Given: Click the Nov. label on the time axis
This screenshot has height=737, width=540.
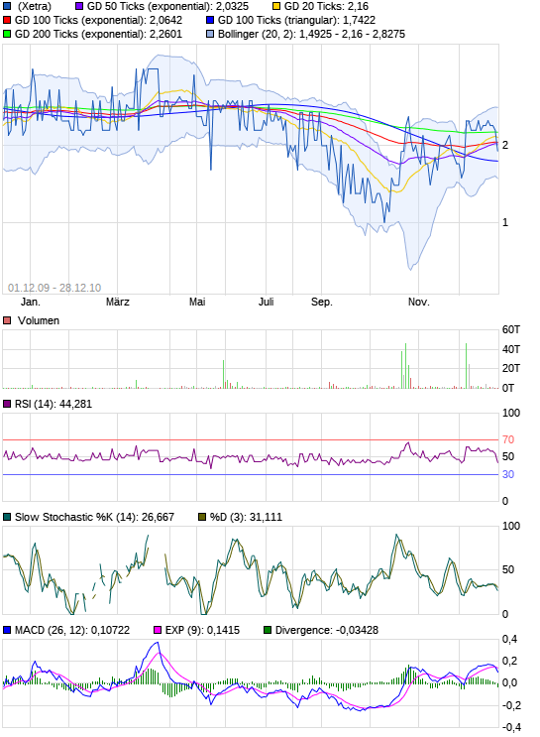Looking at the screenshot, I should (x=418, y=302).
